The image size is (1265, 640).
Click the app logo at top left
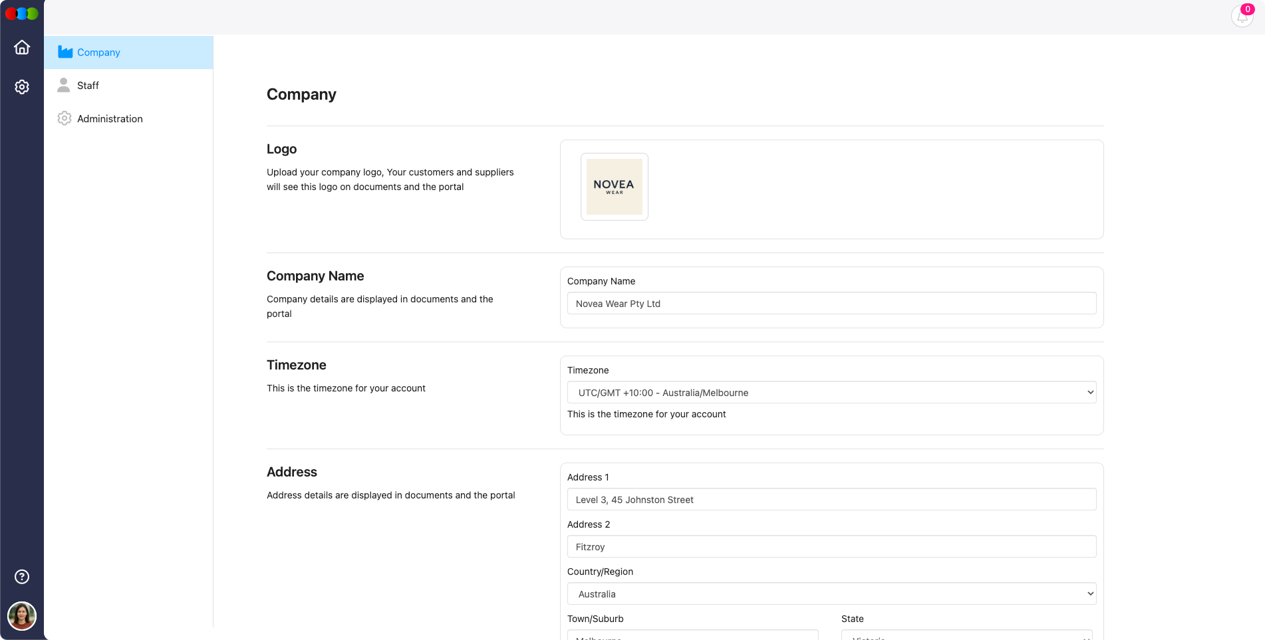pyautogui.click(x=22, y=13)
